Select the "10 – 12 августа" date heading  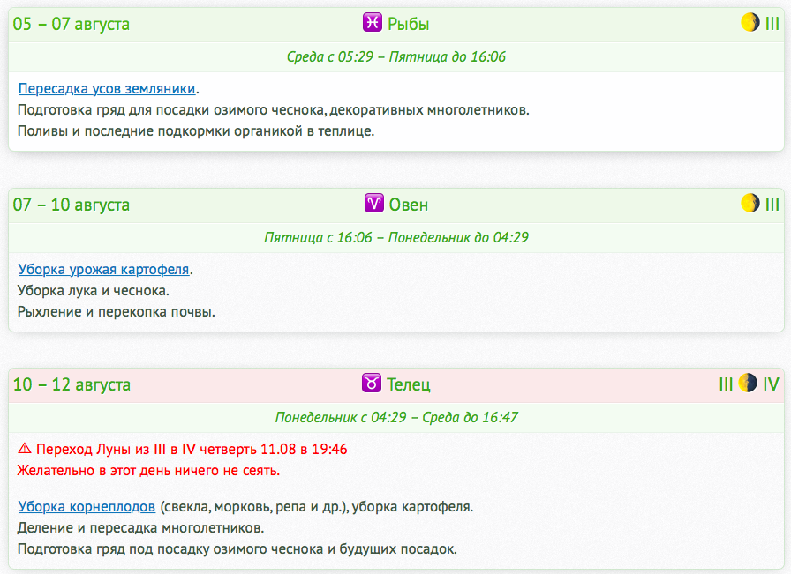tap(72, 384)
